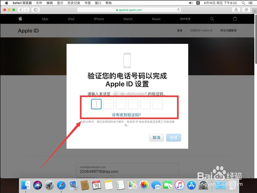This screenshot has height=193, width=257.
Task: Reload the page with refresh icon
Action: (178, 10)
